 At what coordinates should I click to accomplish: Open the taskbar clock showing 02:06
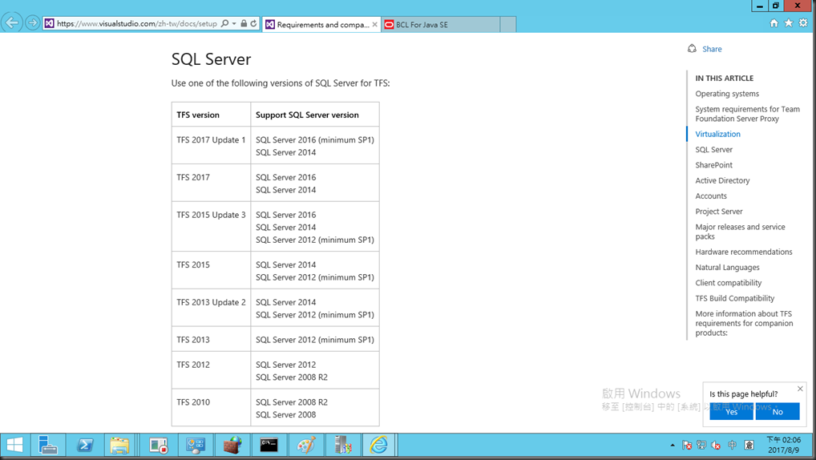point(784,446)
